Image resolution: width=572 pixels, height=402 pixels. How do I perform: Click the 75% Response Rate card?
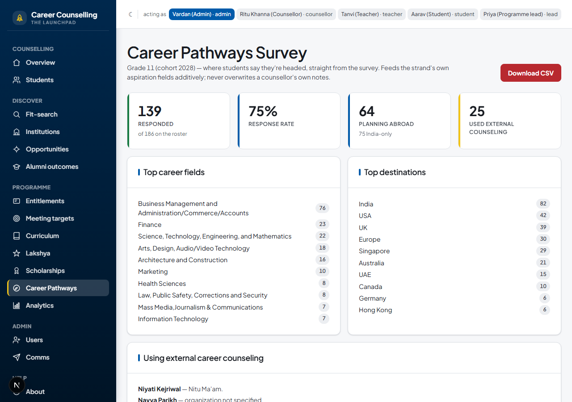pyautogui.click(x=289, y=121)
